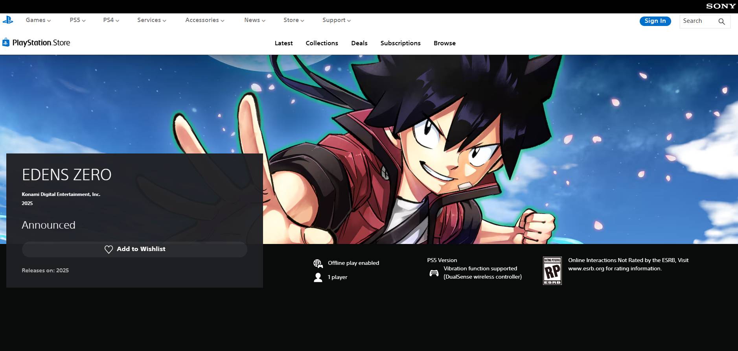Open the Subscriptions tab

pos(400,43)
